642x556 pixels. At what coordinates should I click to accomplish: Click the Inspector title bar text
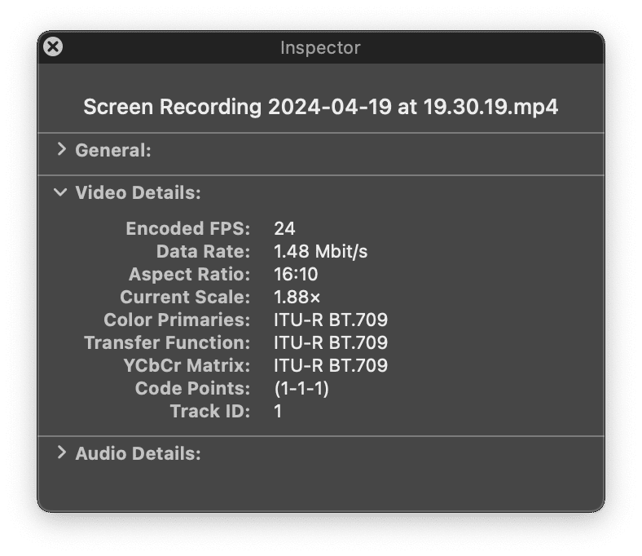pyautogui.click(x=320, y=47)
